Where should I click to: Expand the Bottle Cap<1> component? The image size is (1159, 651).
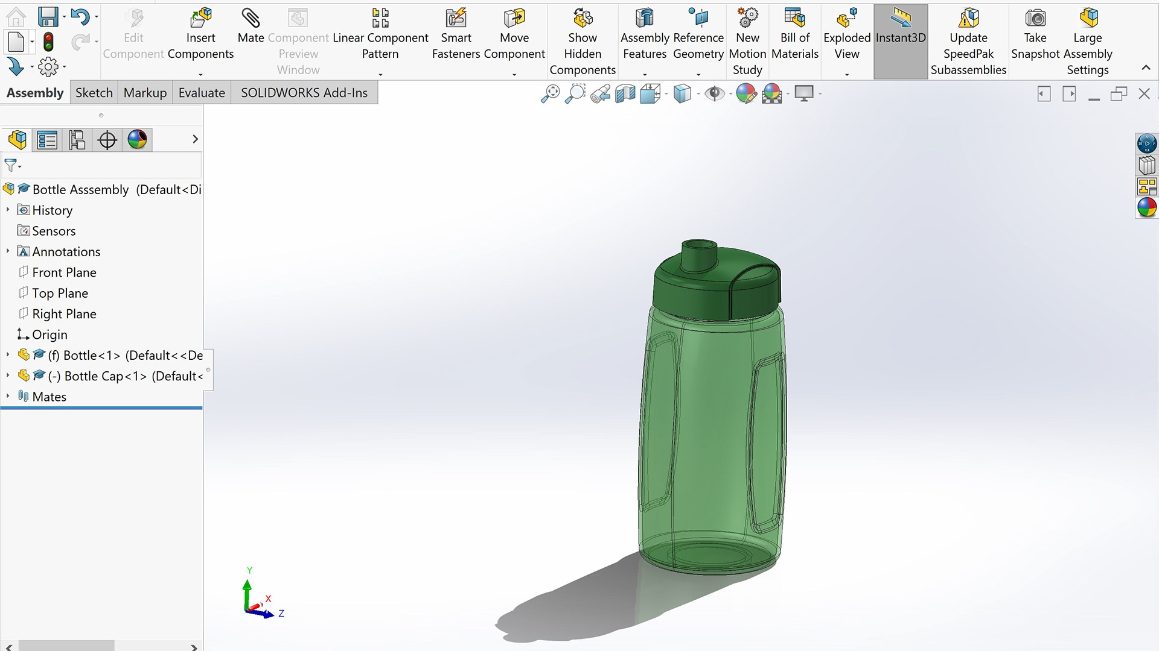point(8,376)
